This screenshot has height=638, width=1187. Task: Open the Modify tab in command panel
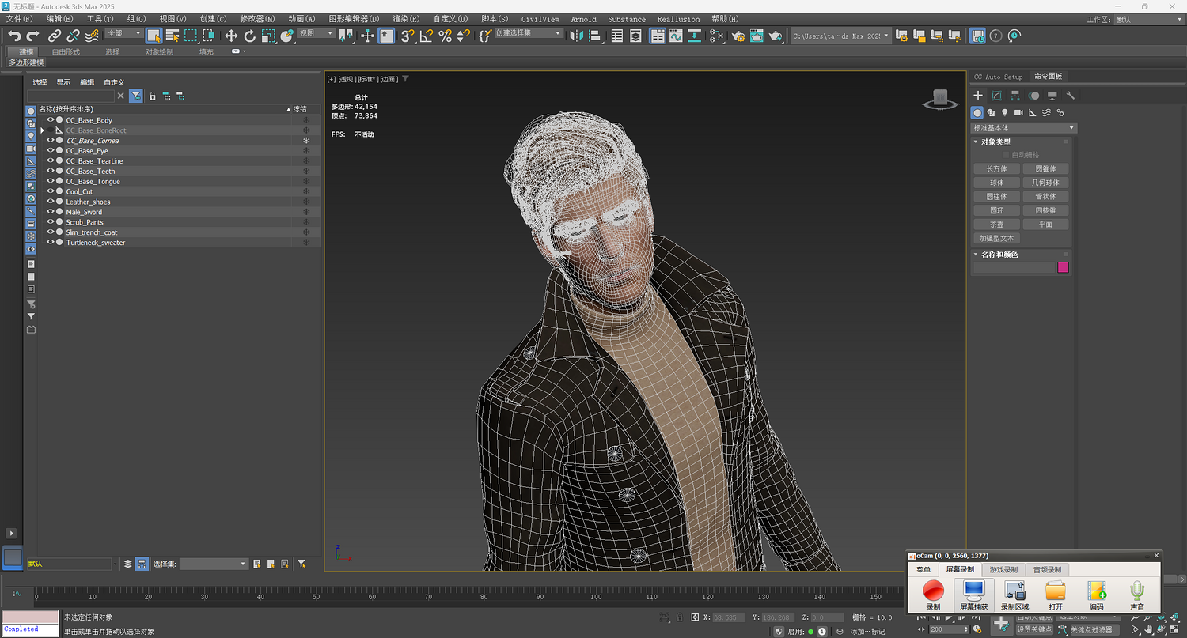point(996,96)
